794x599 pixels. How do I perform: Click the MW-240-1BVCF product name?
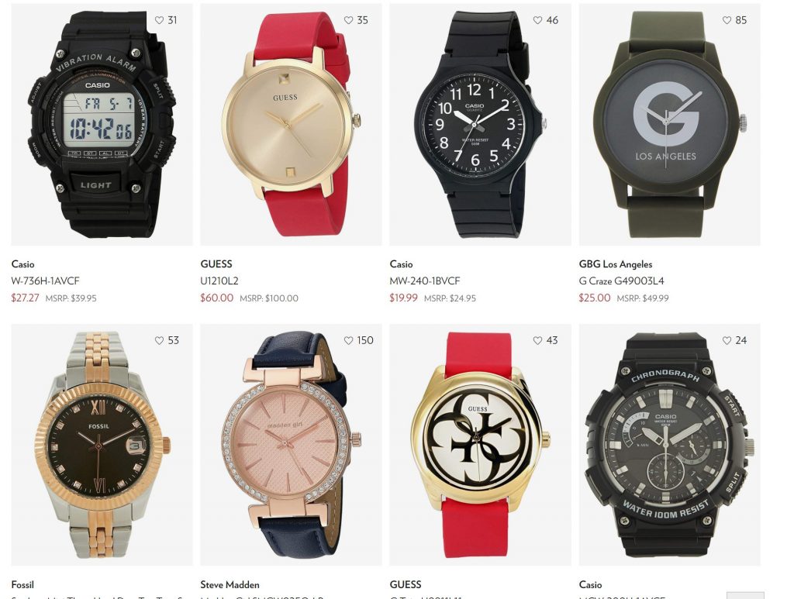pos(424,281)
